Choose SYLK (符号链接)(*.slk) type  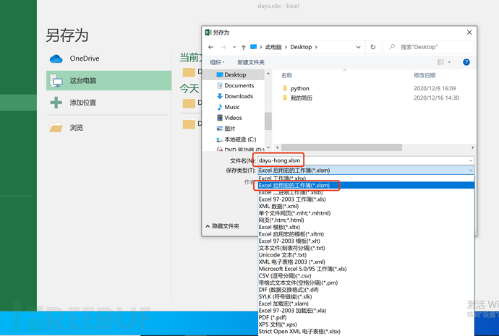366,297
